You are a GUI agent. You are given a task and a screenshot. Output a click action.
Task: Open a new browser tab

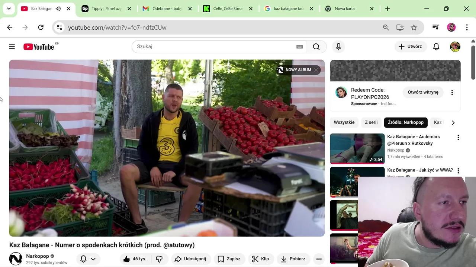[x=387, y=9]
